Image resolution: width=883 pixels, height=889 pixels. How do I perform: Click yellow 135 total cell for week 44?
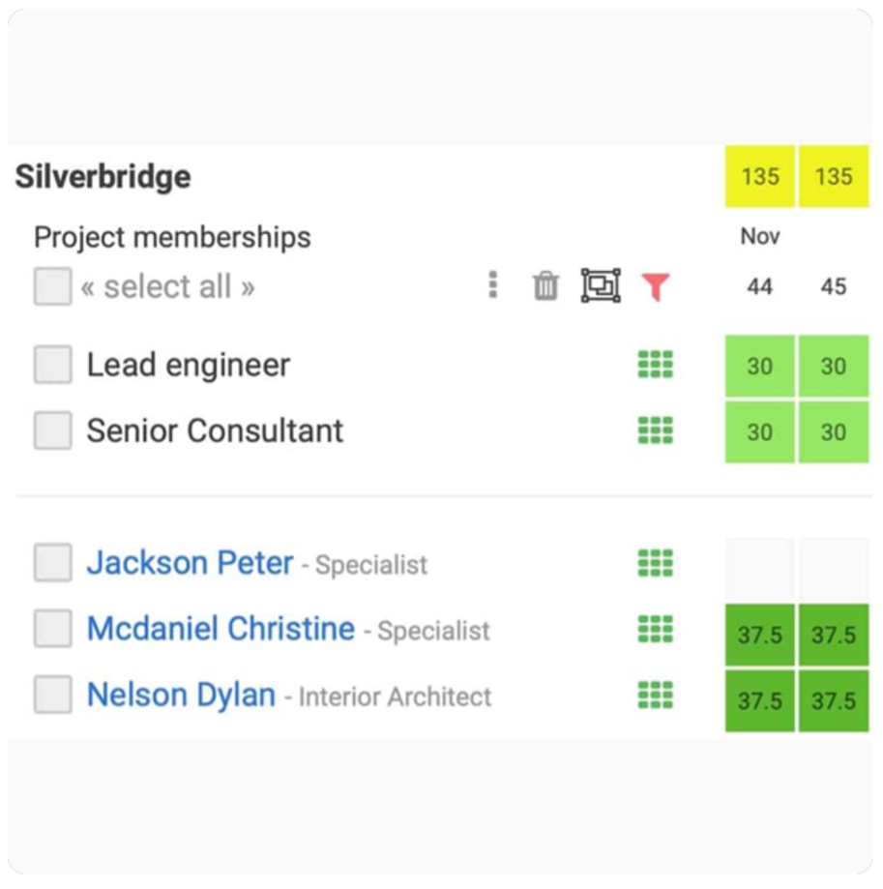(x=759, y=176)
